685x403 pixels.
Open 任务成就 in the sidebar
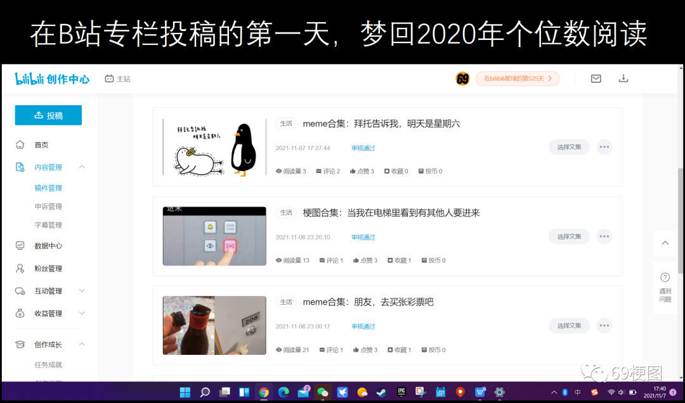point(48,364)
